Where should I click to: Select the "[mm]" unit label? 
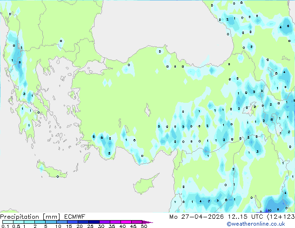[51, 217]
